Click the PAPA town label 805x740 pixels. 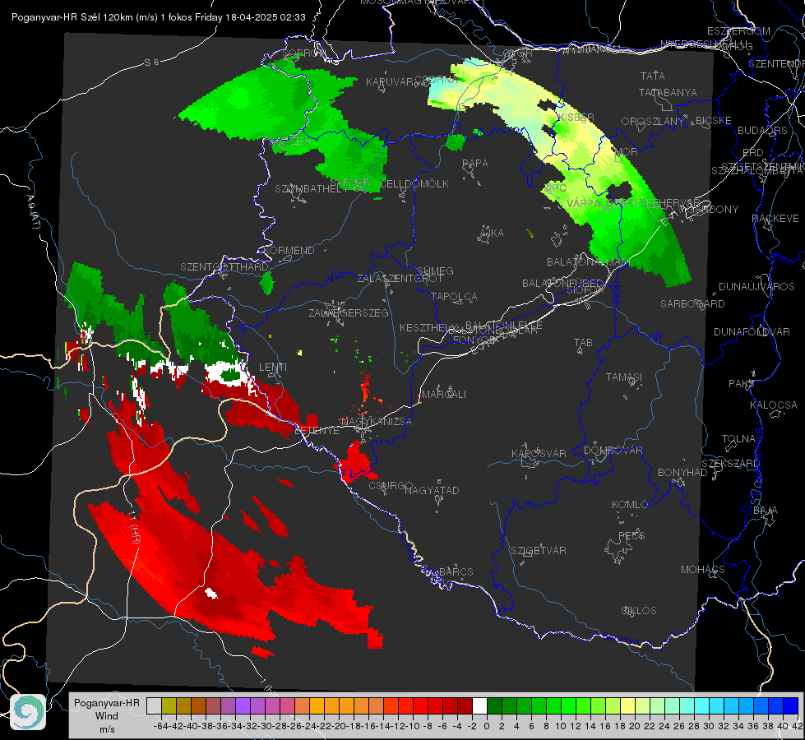tap(475, 164)
